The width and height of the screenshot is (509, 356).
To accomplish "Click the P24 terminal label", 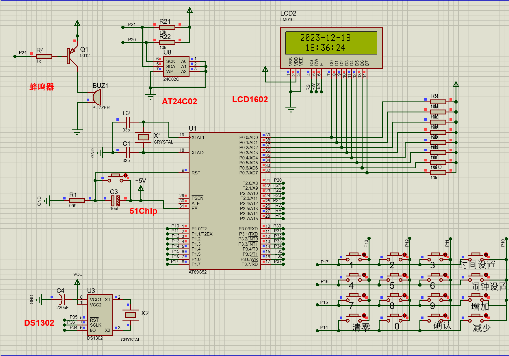I will click(23, 53).
